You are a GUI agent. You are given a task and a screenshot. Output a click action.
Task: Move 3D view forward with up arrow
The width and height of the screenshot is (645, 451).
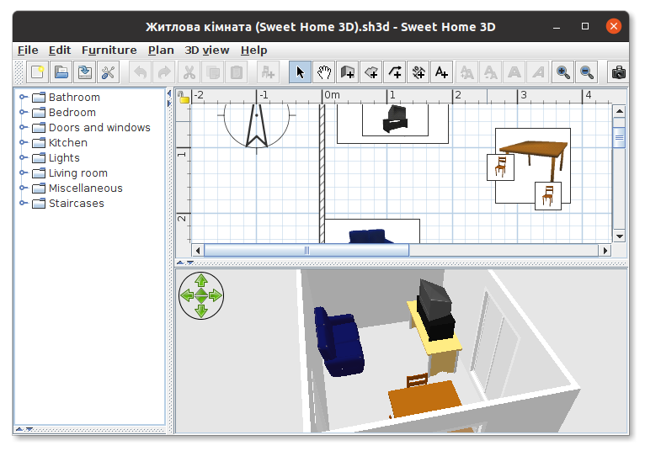click(x=201, y=280)
